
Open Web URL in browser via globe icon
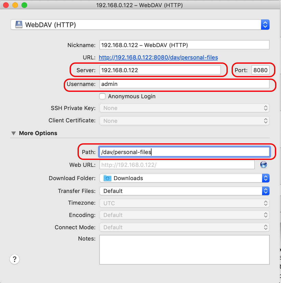pos(264,165)
